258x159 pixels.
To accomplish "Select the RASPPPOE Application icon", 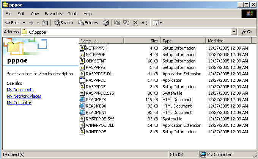I will coord(82,80).
